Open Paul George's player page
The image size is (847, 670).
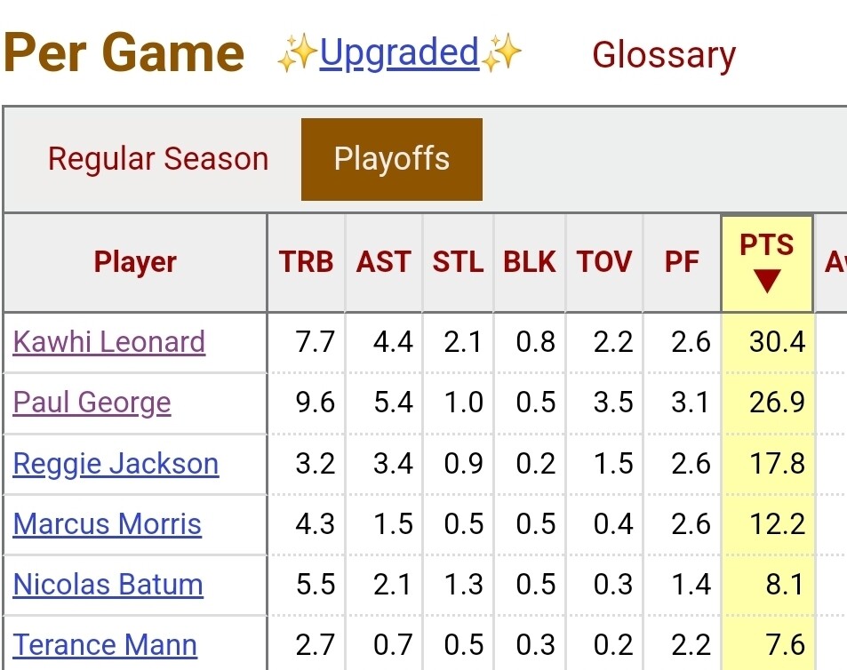(92, 403)
